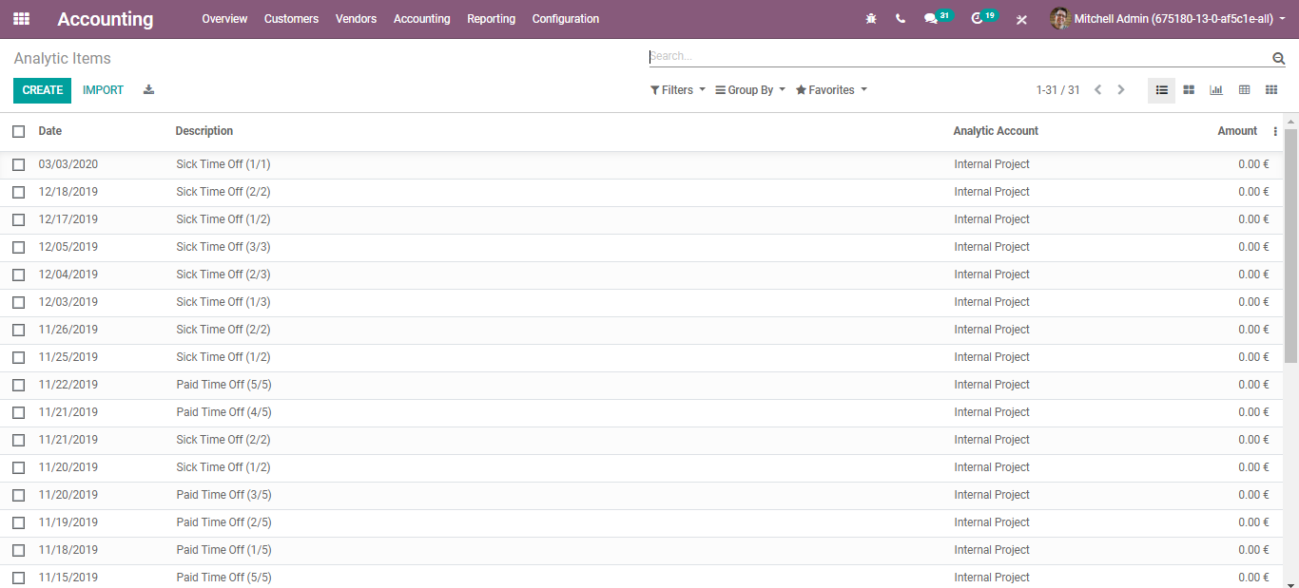Check the 12/03/2019 row
1299x588 pixels.
(19, 302)
